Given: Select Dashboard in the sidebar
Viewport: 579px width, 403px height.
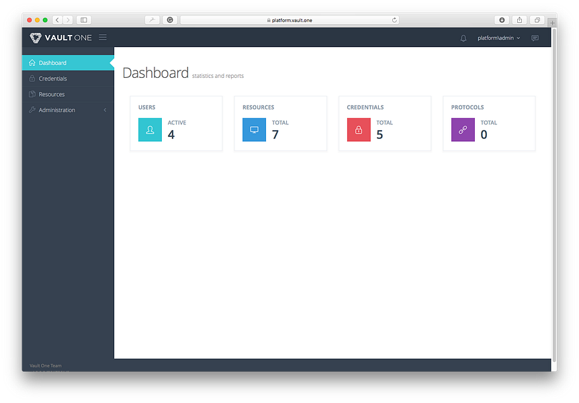Looking at the screenshot, I should coord(68,62).
